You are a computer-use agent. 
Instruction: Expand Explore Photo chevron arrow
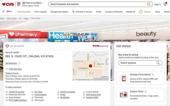click(146, 92)
